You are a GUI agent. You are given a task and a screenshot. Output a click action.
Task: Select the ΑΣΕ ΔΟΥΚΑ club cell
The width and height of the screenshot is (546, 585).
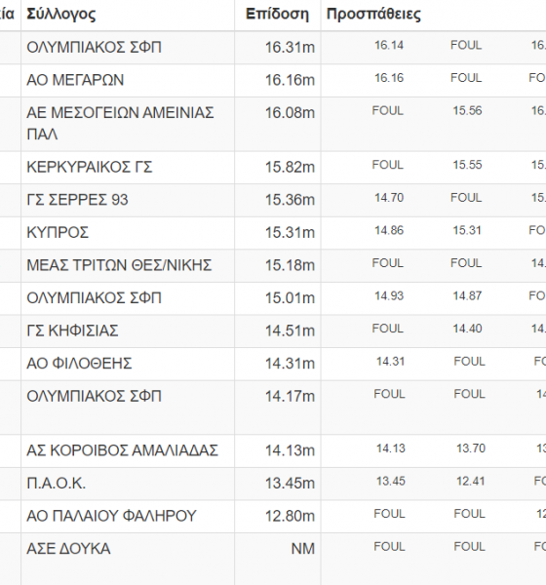click(128, 559)
